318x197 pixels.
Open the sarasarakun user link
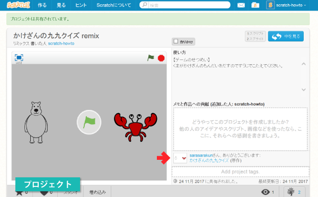(201, 156)
